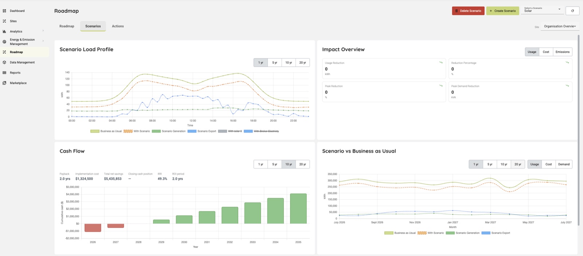Switch to the Scenarios tab
Viewport: 583px width, 256px height.
(x=93, y=26)
